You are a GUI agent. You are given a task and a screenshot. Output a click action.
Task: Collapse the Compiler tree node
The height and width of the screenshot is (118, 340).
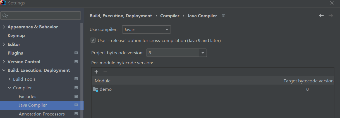coord(9,88)
